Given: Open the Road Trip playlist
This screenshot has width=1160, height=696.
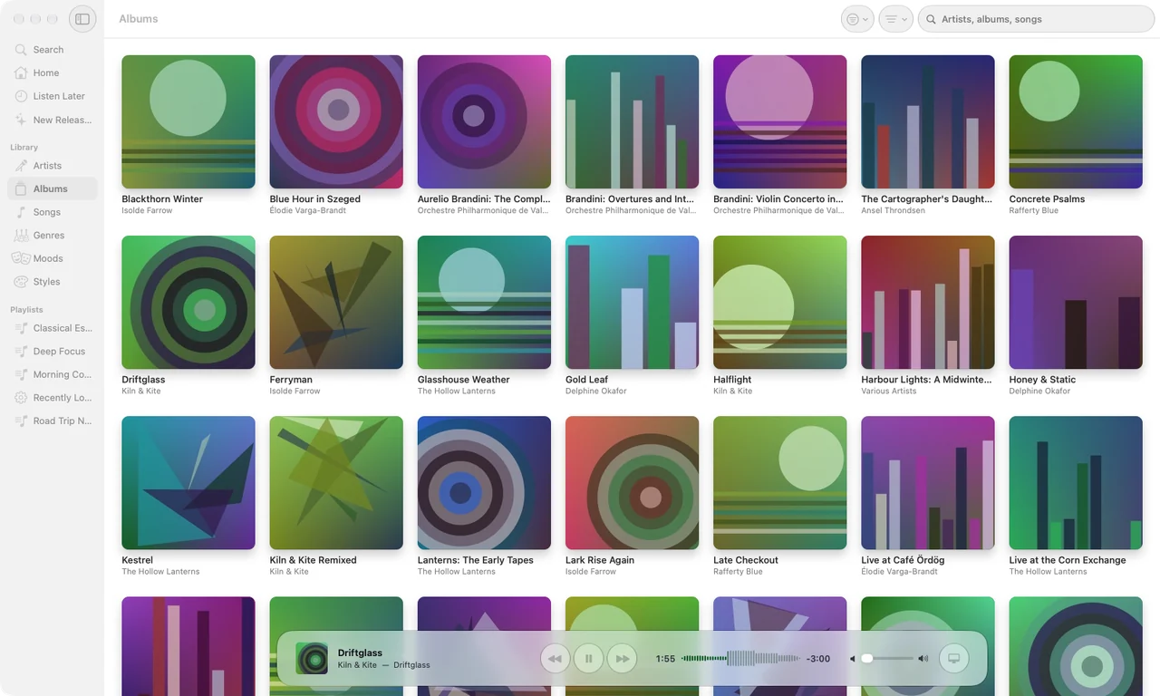Looking at the screenshot, I should click(53, 420).
